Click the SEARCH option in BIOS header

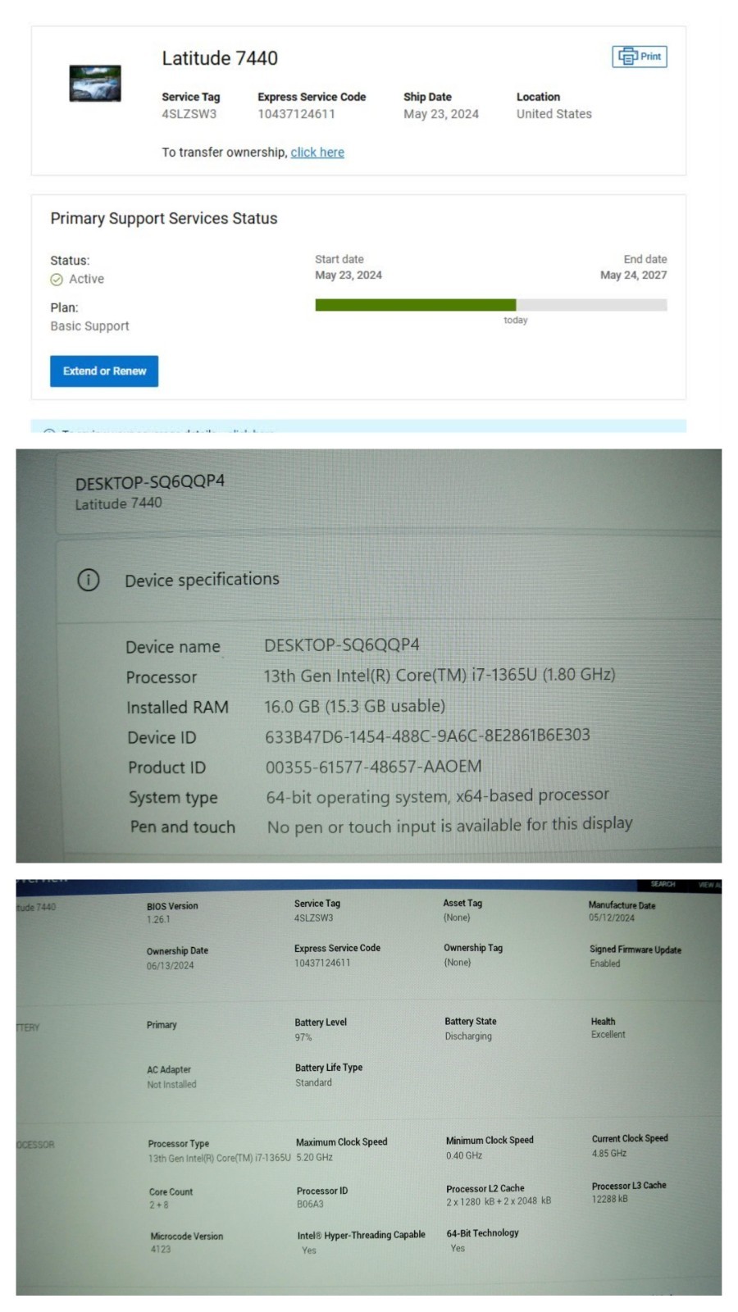[663, 885]
